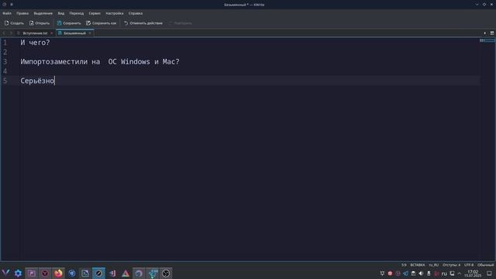Open the Сервис menu

pos(95,13)
